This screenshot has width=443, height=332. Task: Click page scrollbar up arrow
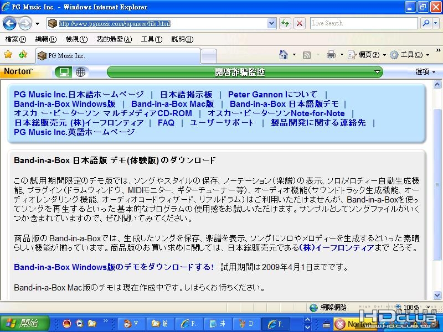click(437, 84)
